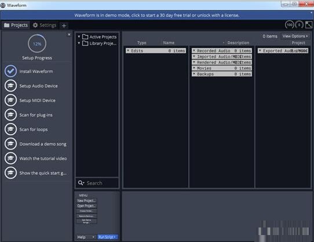Screen dimensions: 314x242
Task: Click the fullscreen arrow icon in top-right corner
Action: coord(309,25)
